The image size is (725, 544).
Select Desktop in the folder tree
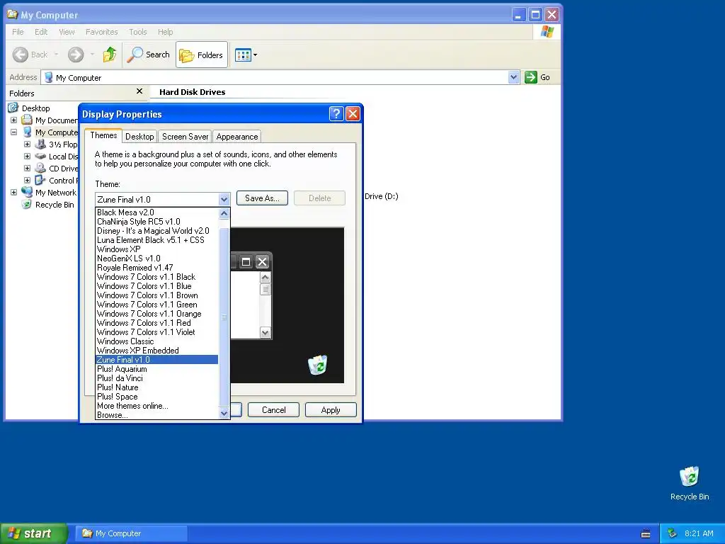click(35, 108)
